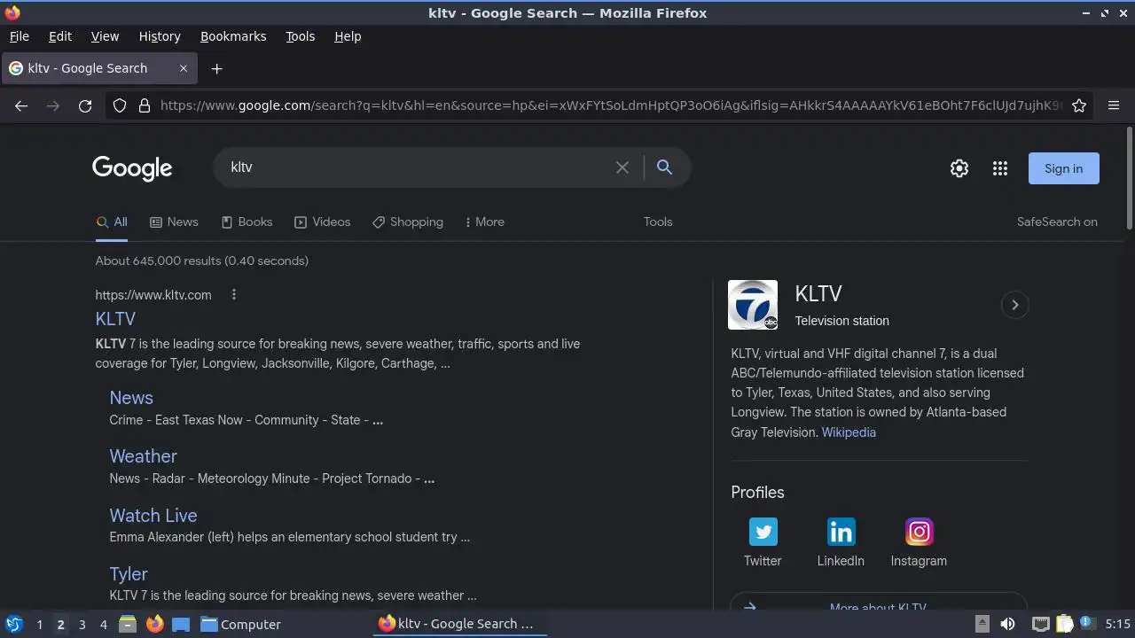Select kltv Google Search taskbar entry
Viewport: 1135px width, 638px height.
[460, 624]
